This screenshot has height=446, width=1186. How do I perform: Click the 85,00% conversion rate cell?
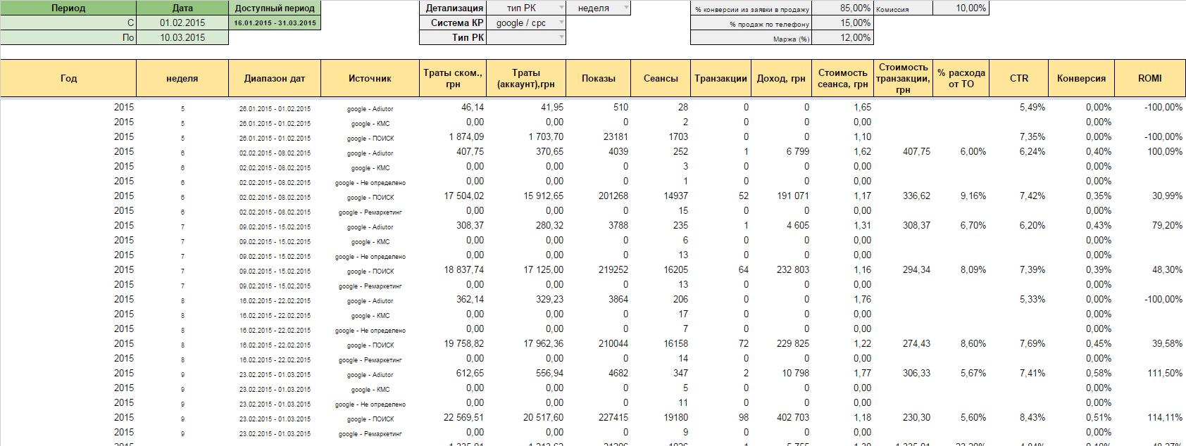pyautogui.click(x=843, y=8)
